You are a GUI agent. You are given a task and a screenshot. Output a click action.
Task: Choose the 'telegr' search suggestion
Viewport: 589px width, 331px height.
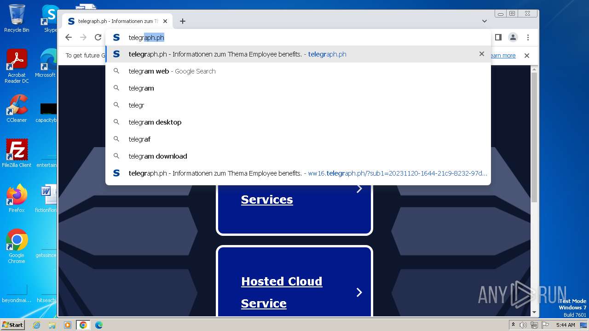[298, 105]
